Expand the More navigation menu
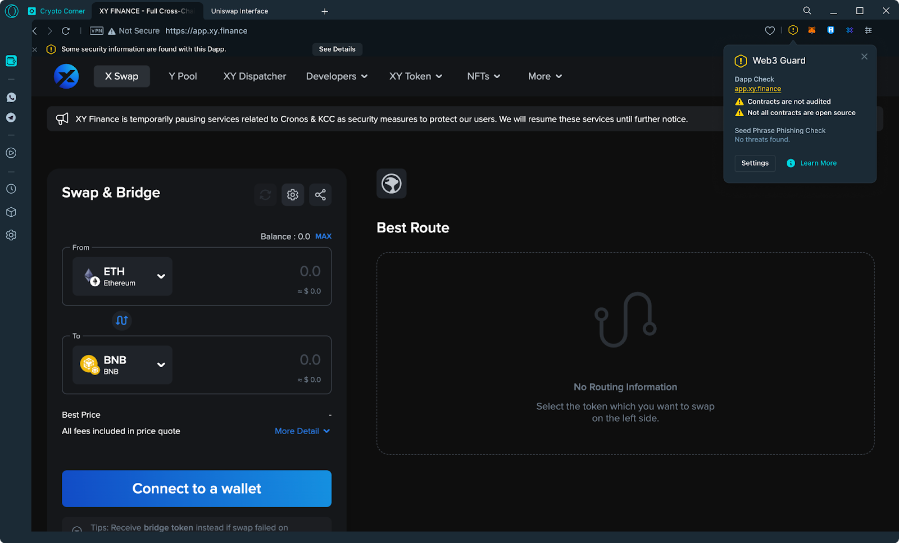 pyautogui.click(x=545, y=76)
